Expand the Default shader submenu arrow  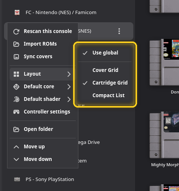[x=69, y=99]
